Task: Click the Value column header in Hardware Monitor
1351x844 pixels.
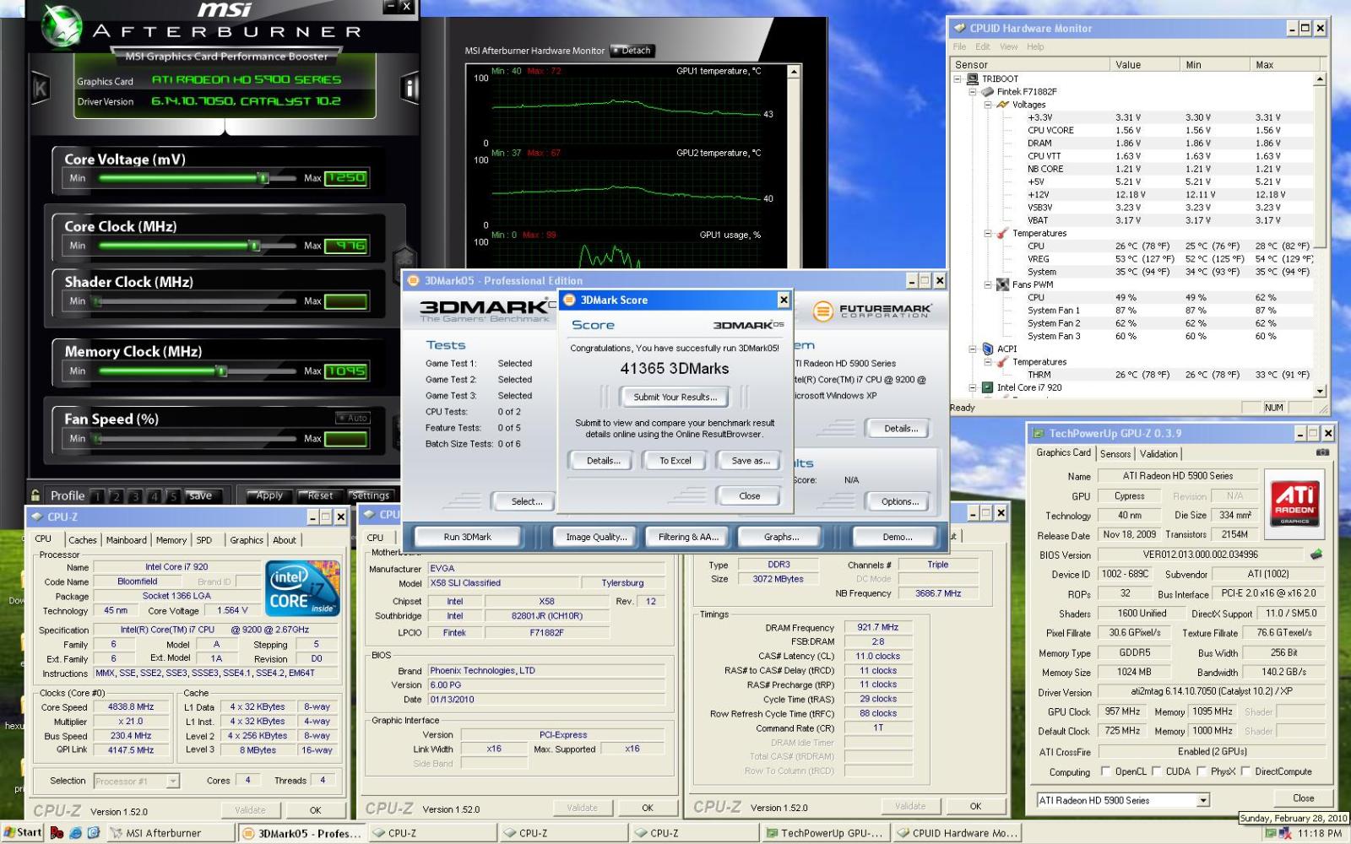Action: point(1145,64)
